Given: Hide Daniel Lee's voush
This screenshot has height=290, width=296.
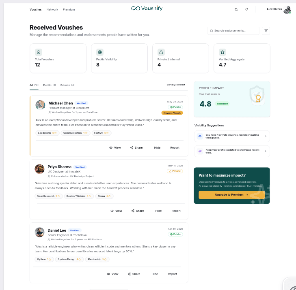Looking at the screenshot, I should tap(155, 274).
